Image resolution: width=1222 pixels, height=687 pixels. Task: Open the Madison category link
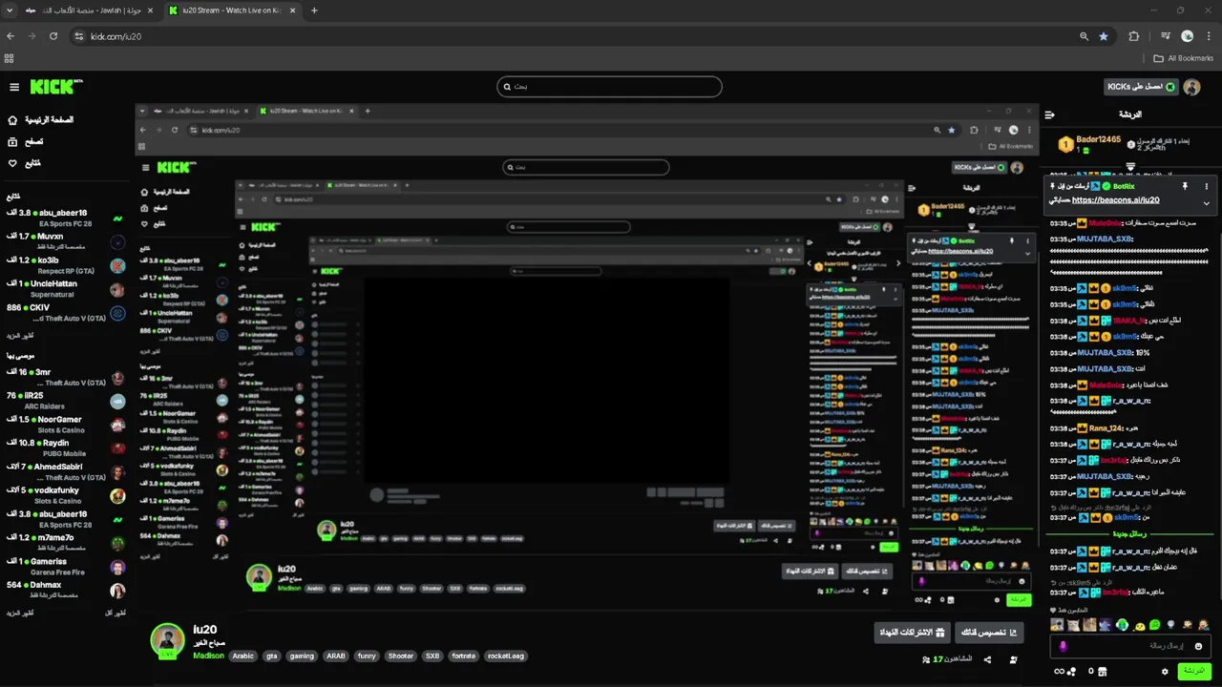pyautogui.click(x=208, y=656)
